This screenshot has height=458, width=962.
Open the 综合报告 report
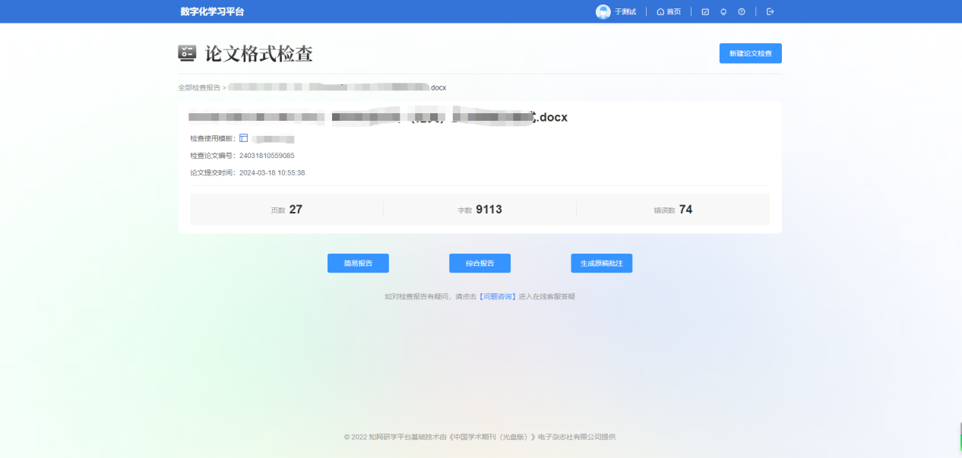click(479, 263)
